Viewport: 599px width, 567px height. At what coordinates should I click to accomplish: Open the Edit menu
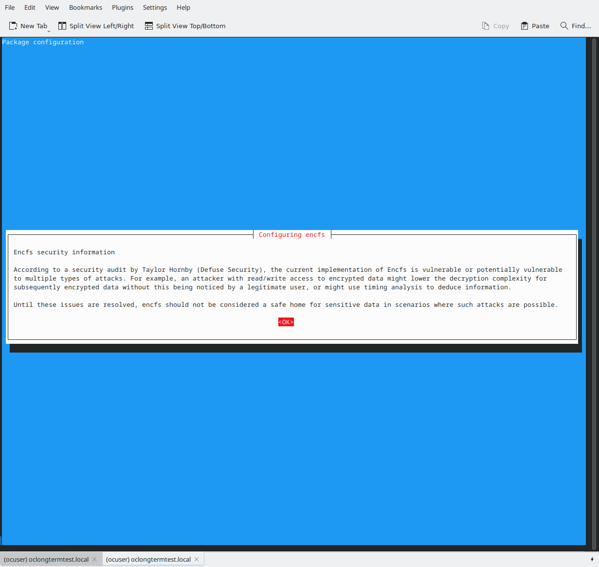click(30, 7)
